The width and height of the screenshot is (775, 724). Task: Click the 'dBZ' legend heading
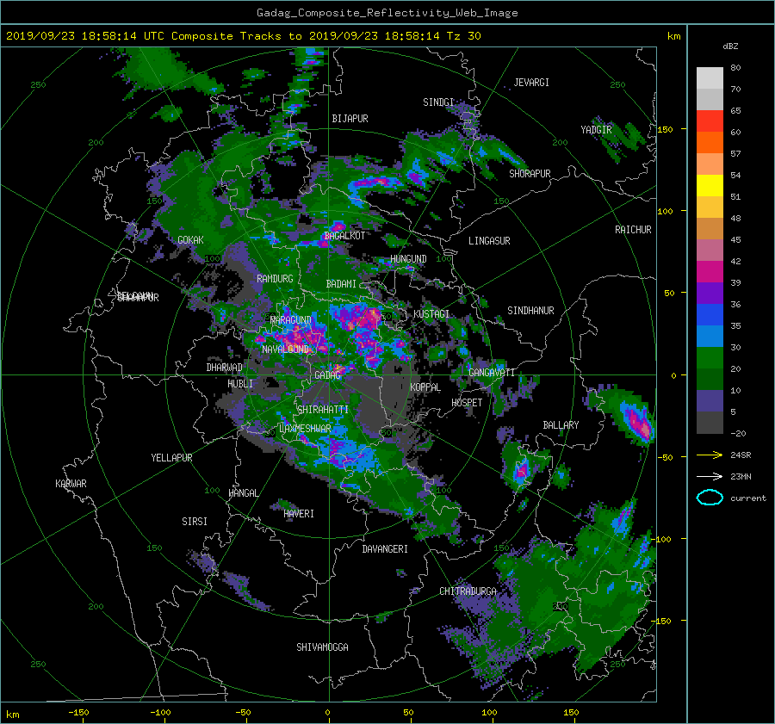tap(730, 46)
